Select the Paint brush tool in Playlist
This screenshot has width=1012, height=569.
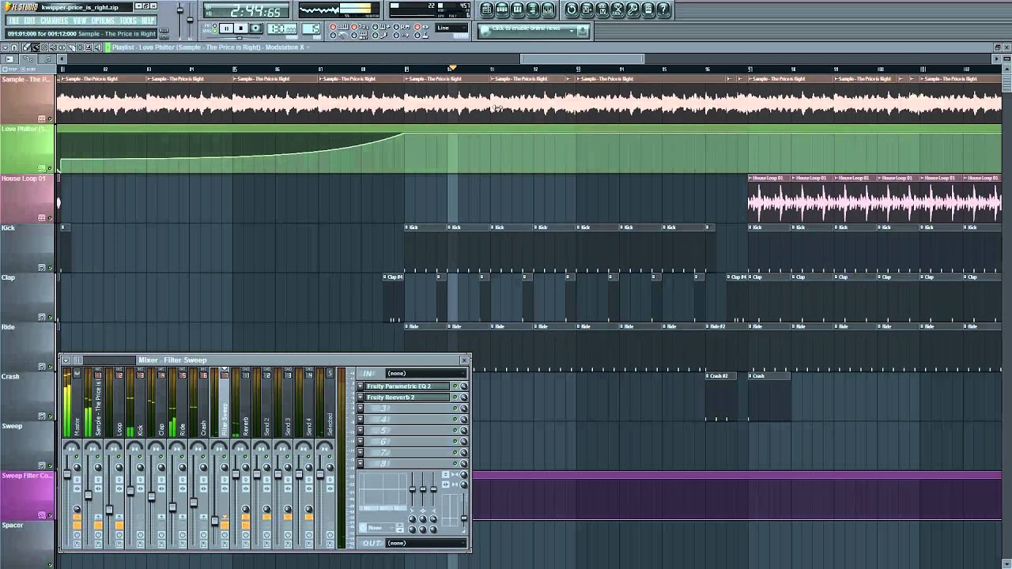click(x=36, y=47)
